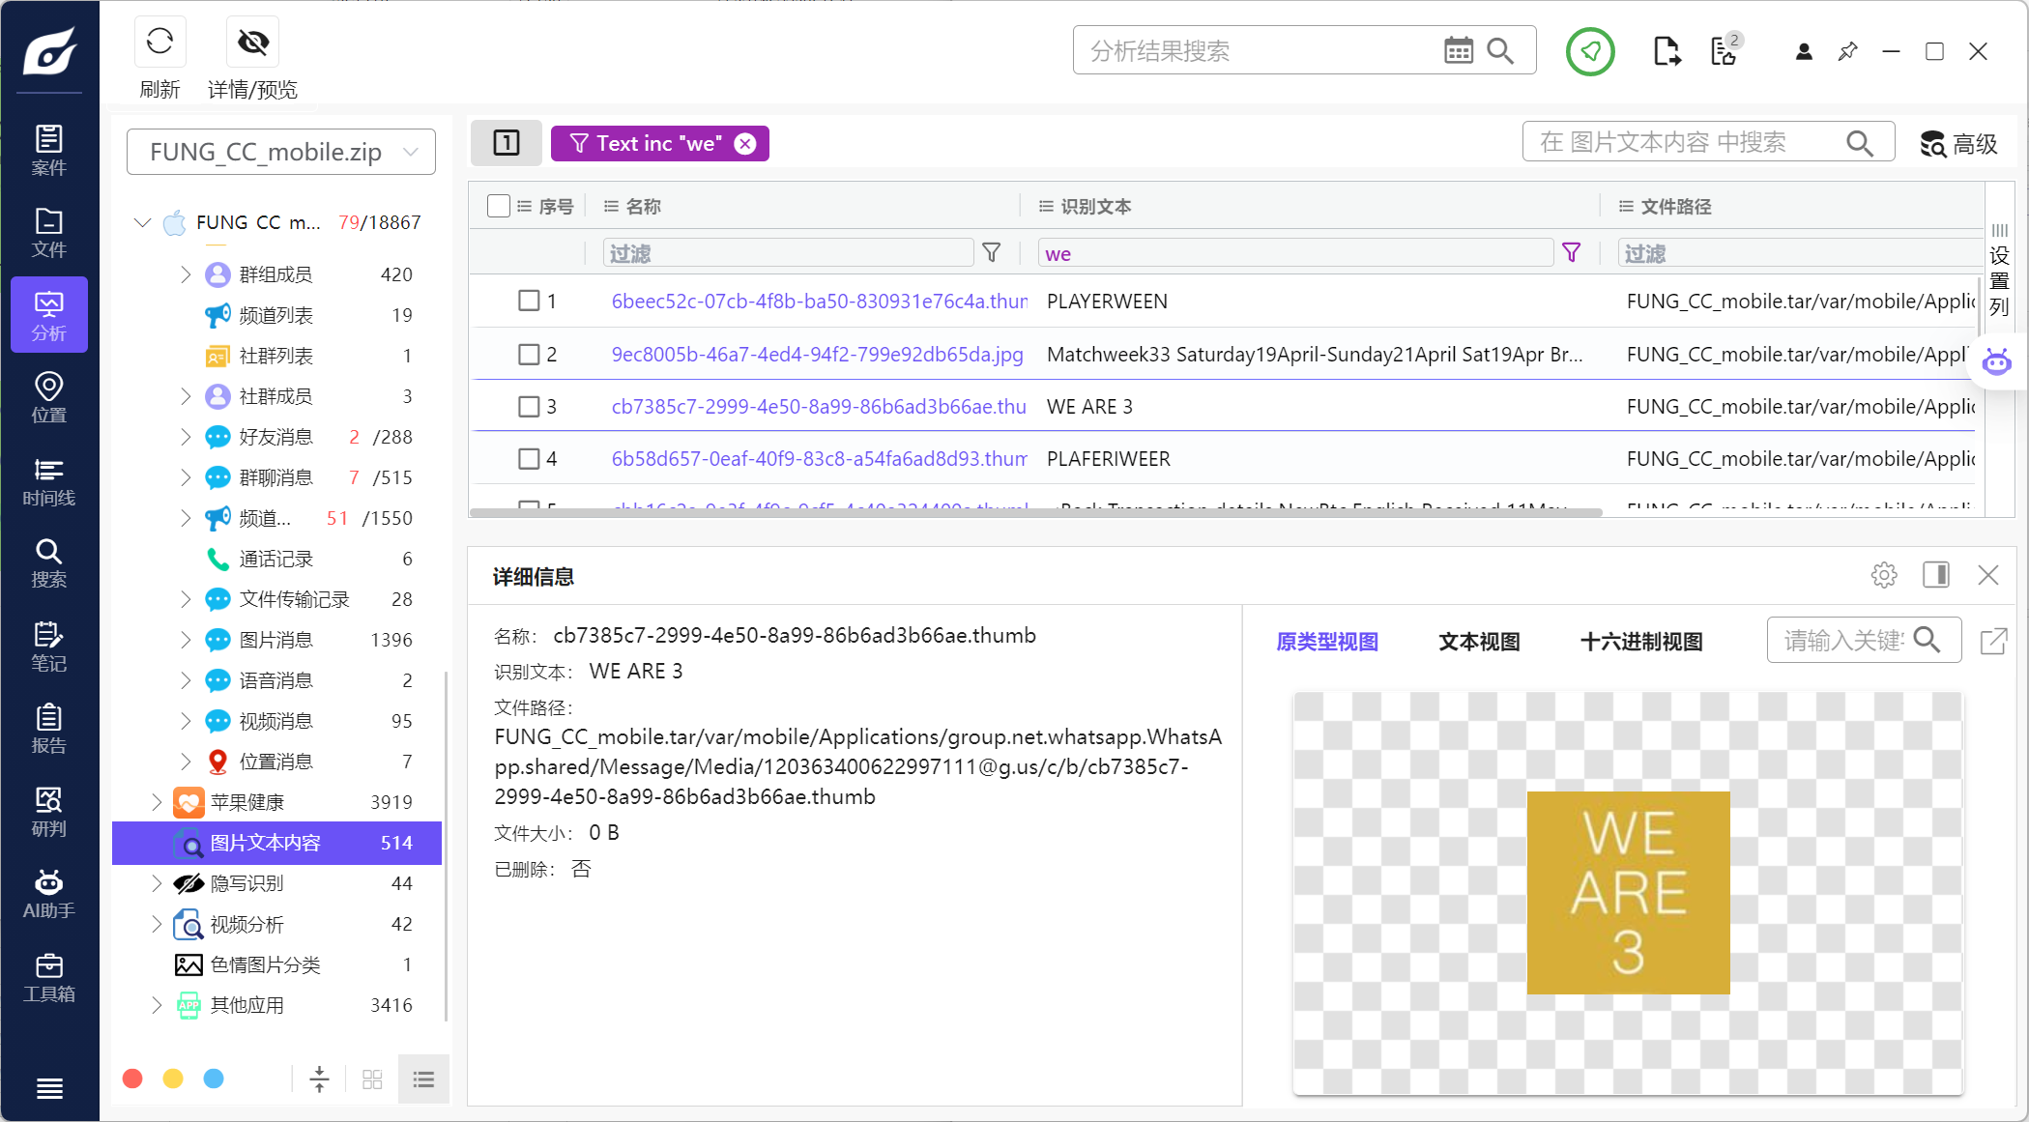2029x1122 pixels.
Task: Switch to the 文本视图 tab
Action: click(1478, 642)
